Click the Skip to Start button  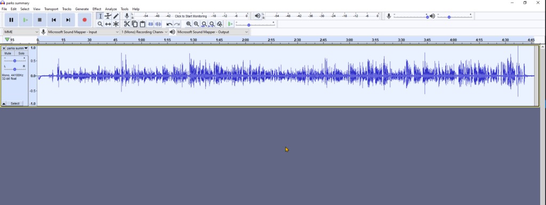[54, 20]
